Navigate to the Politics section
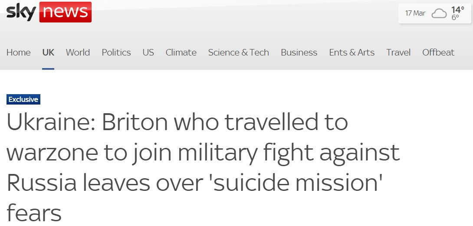This screenshot has width=473, height=226. (x=116, y=52)
